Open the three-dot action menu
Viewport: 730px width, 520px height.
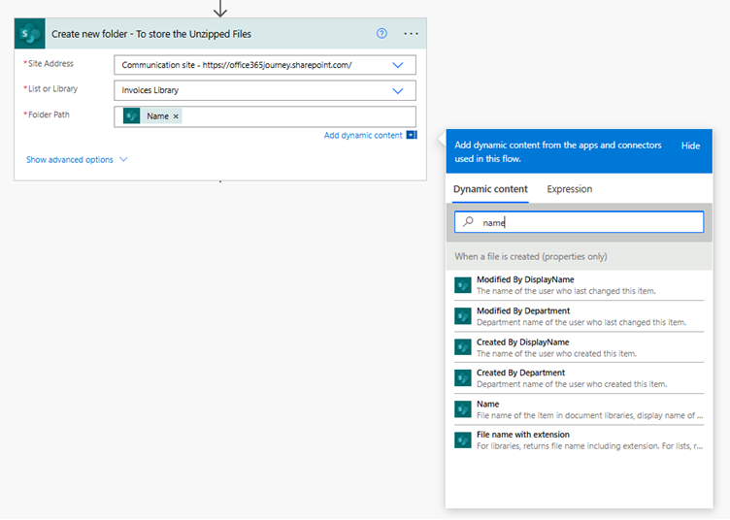(x=411, y=34)
